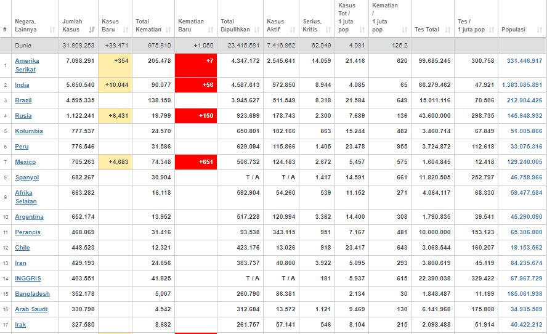Open population link 46.758.966
This screenshot has height=334, width=547.
[526, 177]
